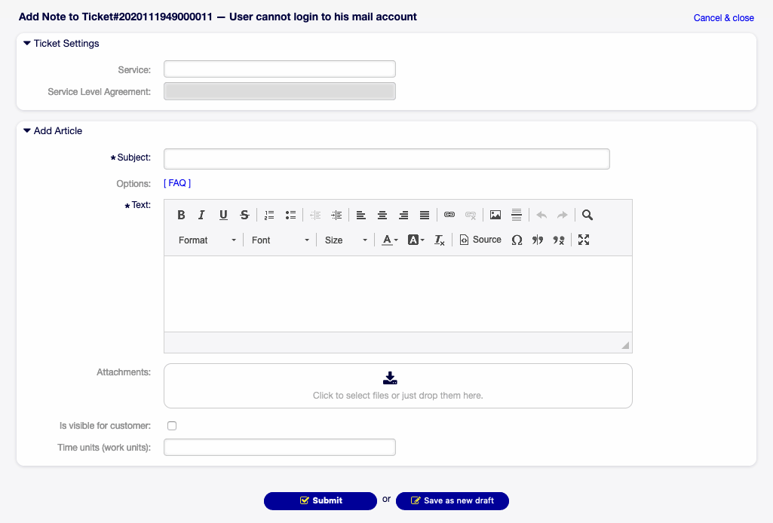Open the text color picker
Screen dimensions: 773x523
pyautogui.click(x=389, y=240)
